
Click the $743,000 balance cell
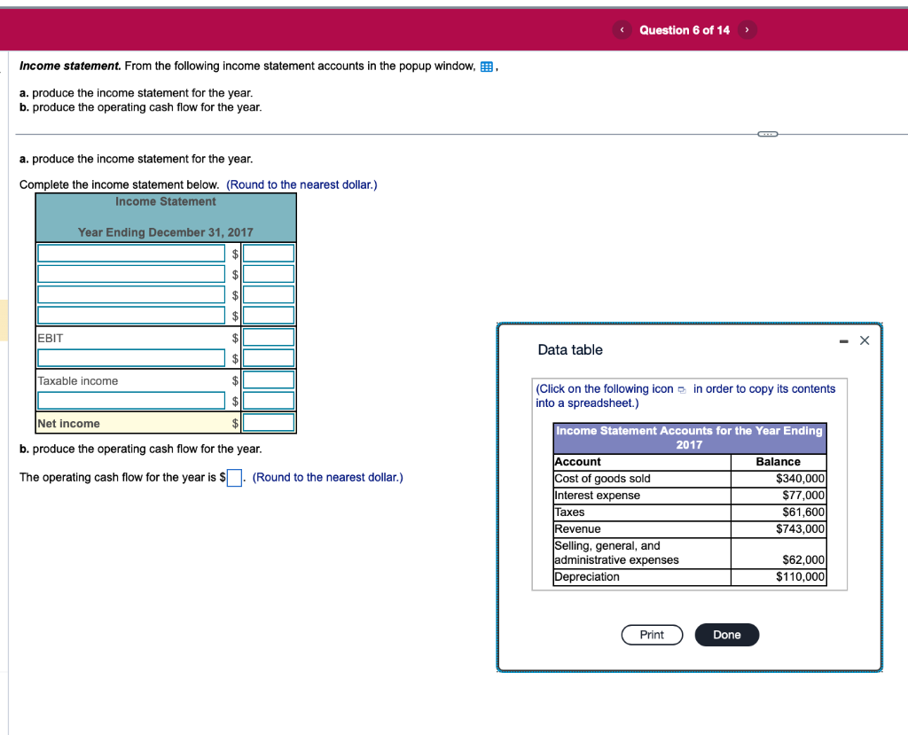coord(779,529)
